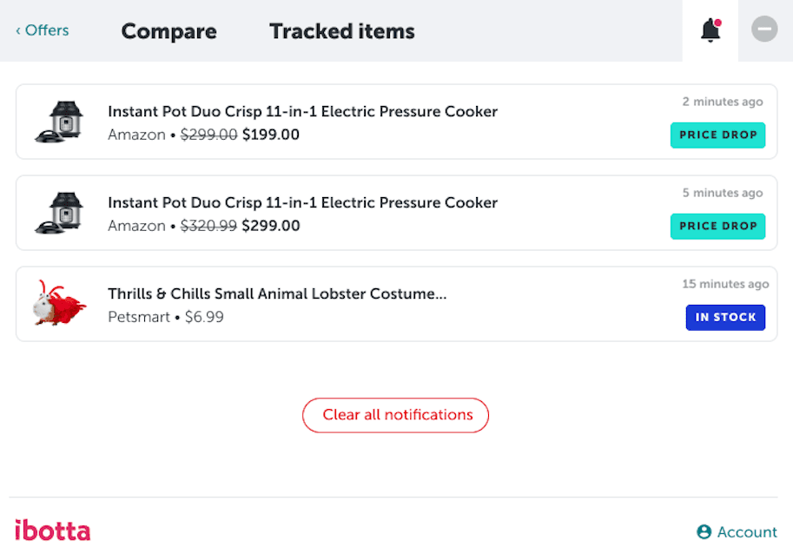Open the notifications bell icon
The height and width of the screenshot is (560, 793).
pos(710,30)
